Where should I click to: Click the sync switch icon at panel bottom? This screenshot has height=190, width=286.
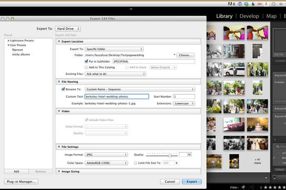[275, 178]
